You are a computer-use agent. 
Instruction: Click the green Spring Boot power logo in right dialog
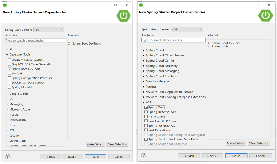point(266,15)
